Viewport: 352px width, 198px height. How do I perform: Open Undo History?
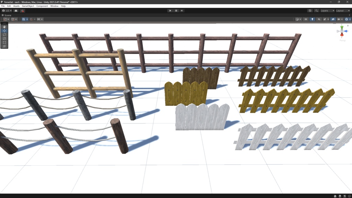310,11
